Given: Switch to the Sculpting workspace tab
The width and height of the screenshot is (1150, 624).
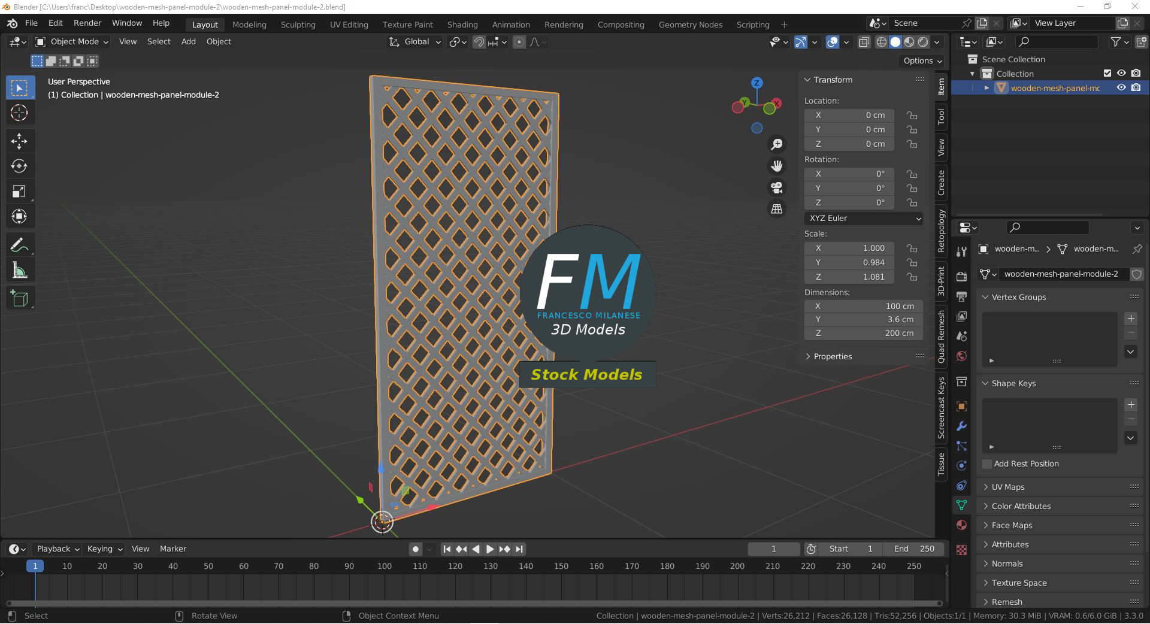Looking at the screenshot, I should tap(298, 25).
